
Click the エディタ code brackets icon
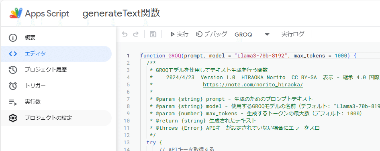[13, 54]
